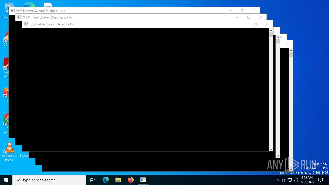The image size is (329, 185).
Task: Click the front console's scrollbar thumb
Action: click(x=271, y=35)
